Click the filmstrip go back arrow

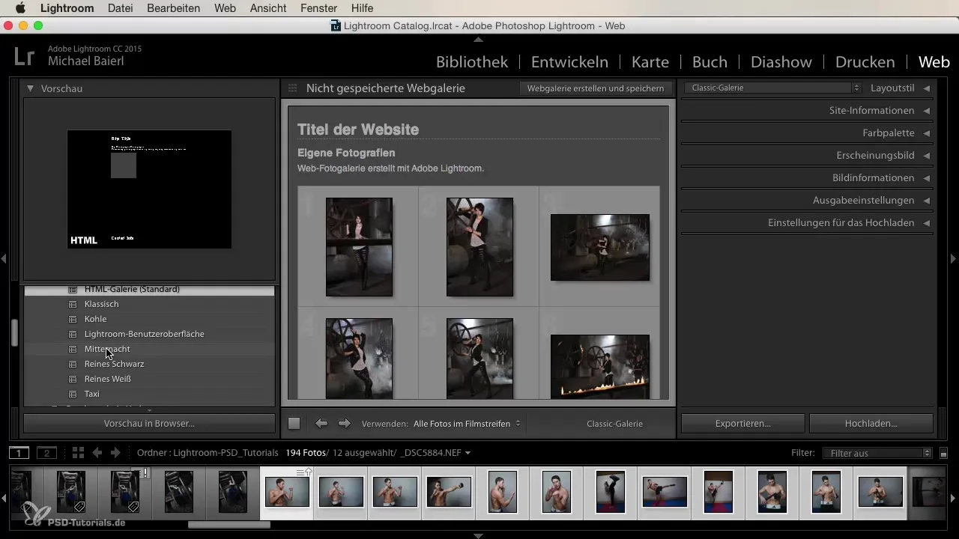click(97, 453)
